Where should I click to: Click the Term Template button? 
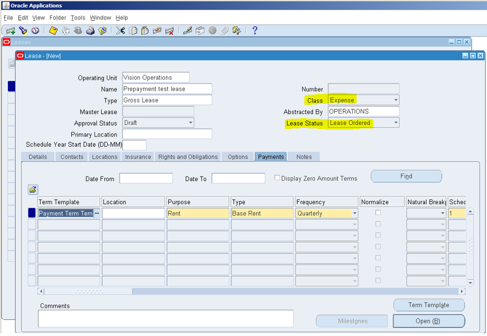click(x=429, y=305)
